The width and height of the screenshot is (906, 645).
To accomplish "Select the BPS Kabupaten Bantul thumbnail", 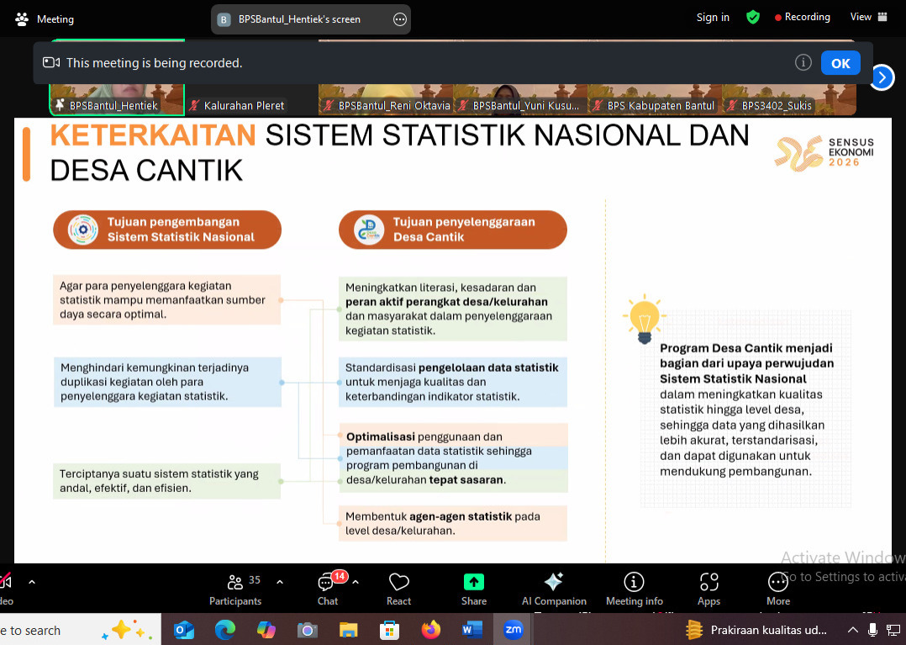I will (655, 98).
